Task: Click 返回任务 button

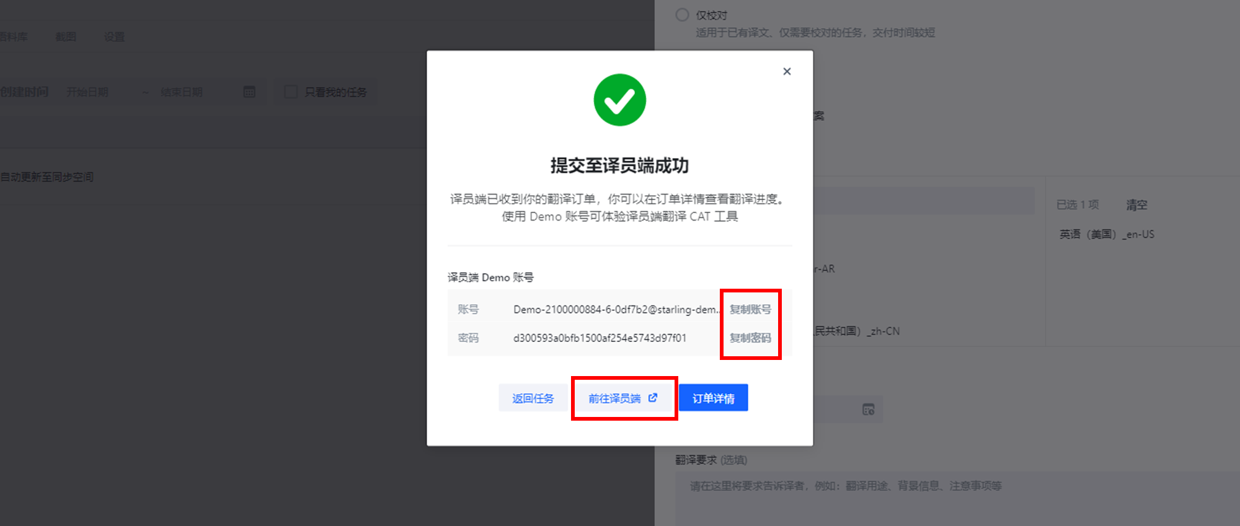Action: pos(533,398)
